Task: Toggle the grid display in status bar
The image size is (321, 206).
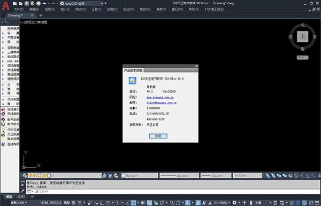Action: [x=73, y=203]
